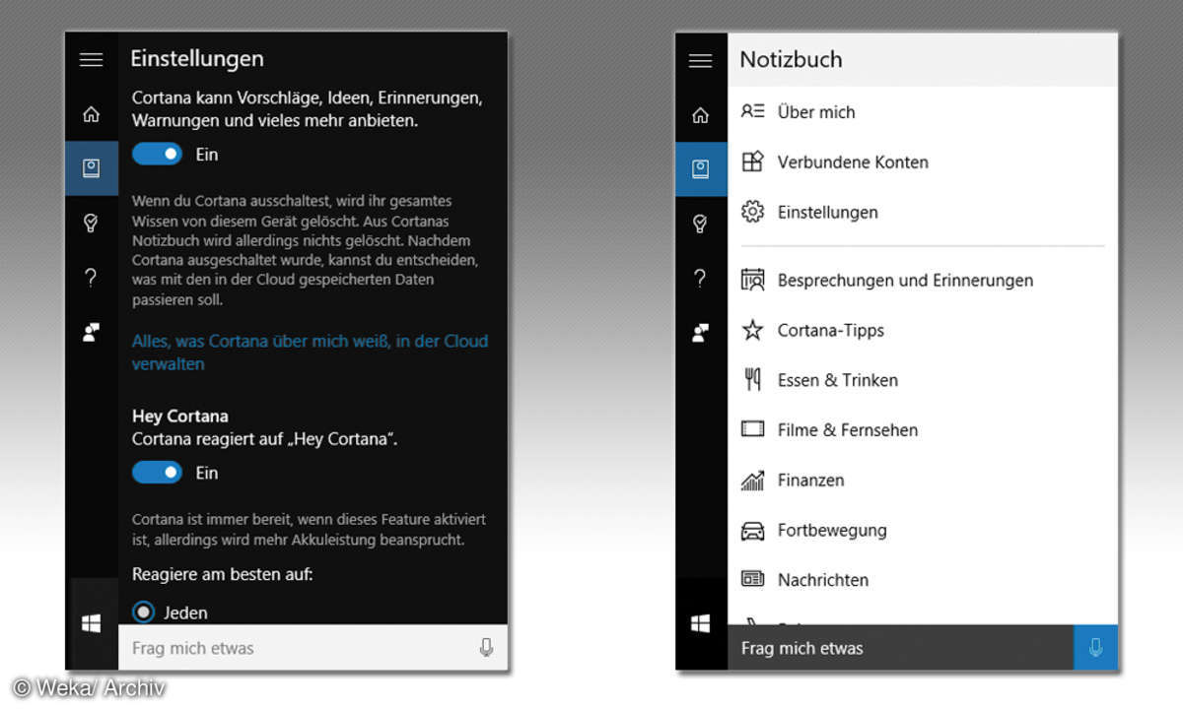
Task: Click Nachrichten newspaper icon
Action: coord(753,579)
